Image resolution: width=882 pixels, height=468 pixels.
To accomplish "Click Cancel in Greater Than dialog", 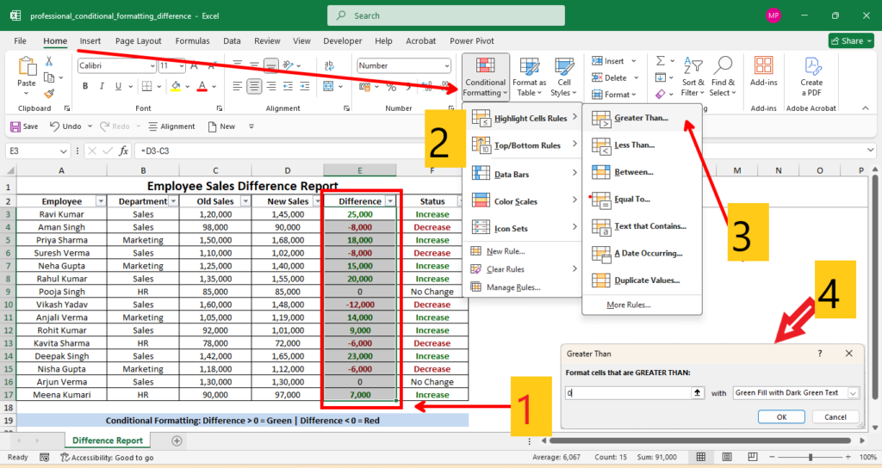I will (x=835, y=417).
